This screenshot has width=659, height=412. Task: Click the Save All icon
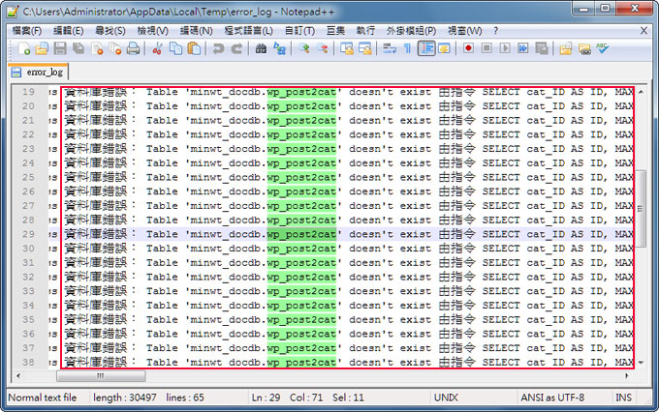[x=78, y=48]
